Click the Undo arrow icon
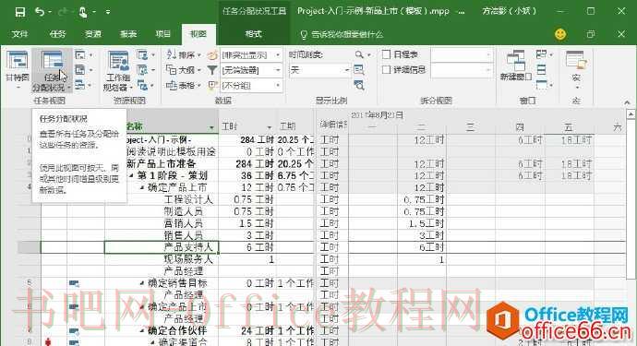Viewport: 637px width, 346px height. pyautogui.click(x=40, y=12)
